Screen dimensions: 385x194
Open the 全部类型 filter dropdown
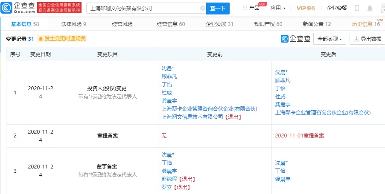330,39
